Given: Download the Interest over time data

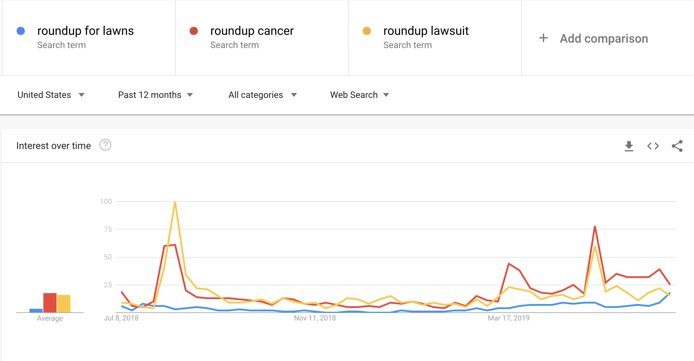Looking at the screenshot, I should pyautogui.click(x=629, y=146).
